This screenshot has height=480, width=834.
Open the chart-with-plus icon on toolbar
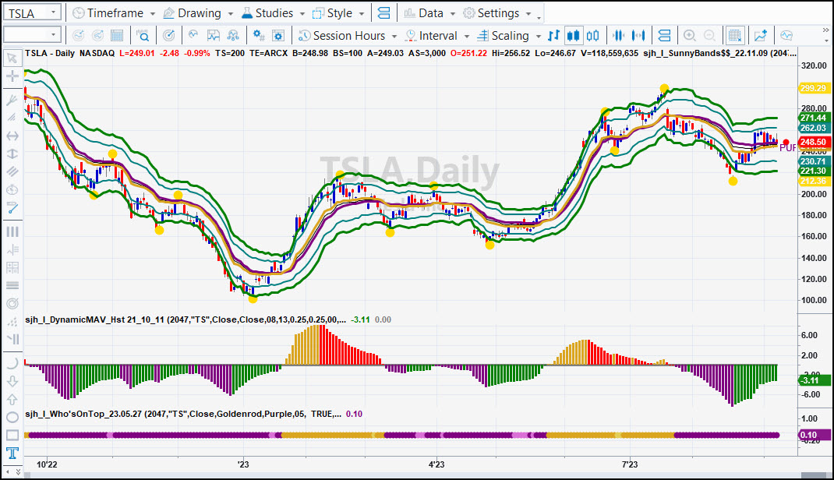[x=760, y=36]
